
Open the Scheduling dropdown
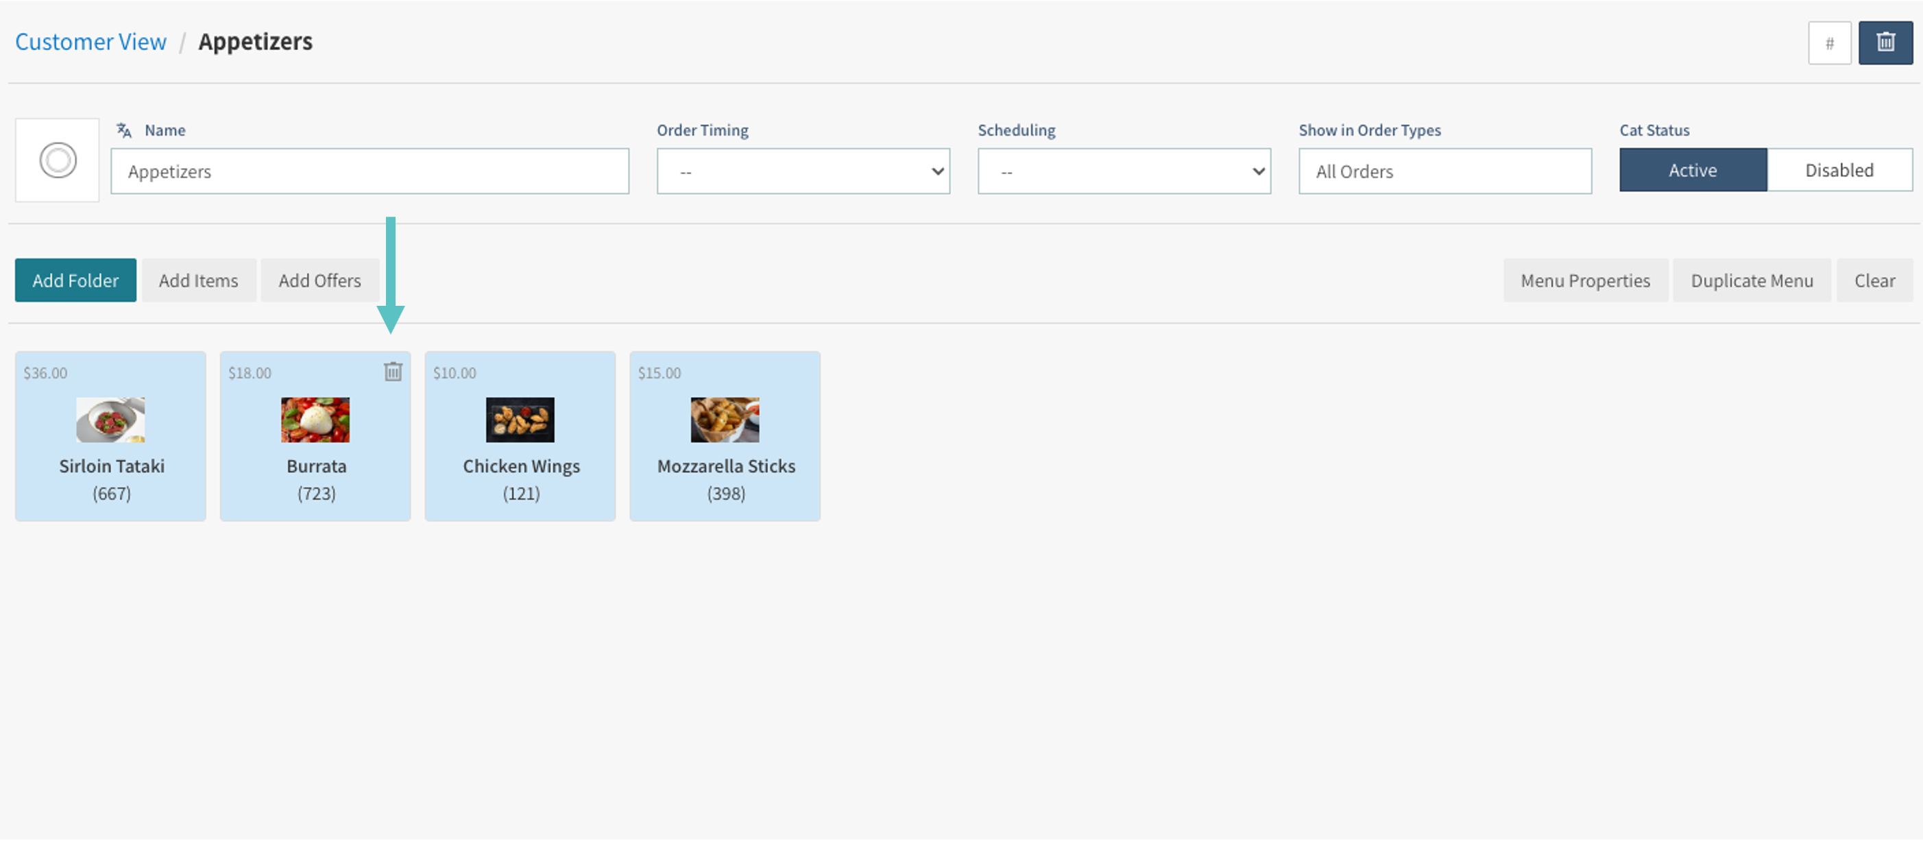click(x=1124, y=171)
